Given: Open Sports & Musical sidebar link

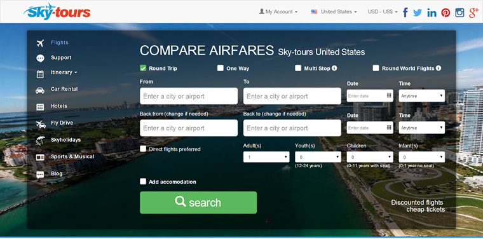Looking at the screenshot, I should coord(72,156).
